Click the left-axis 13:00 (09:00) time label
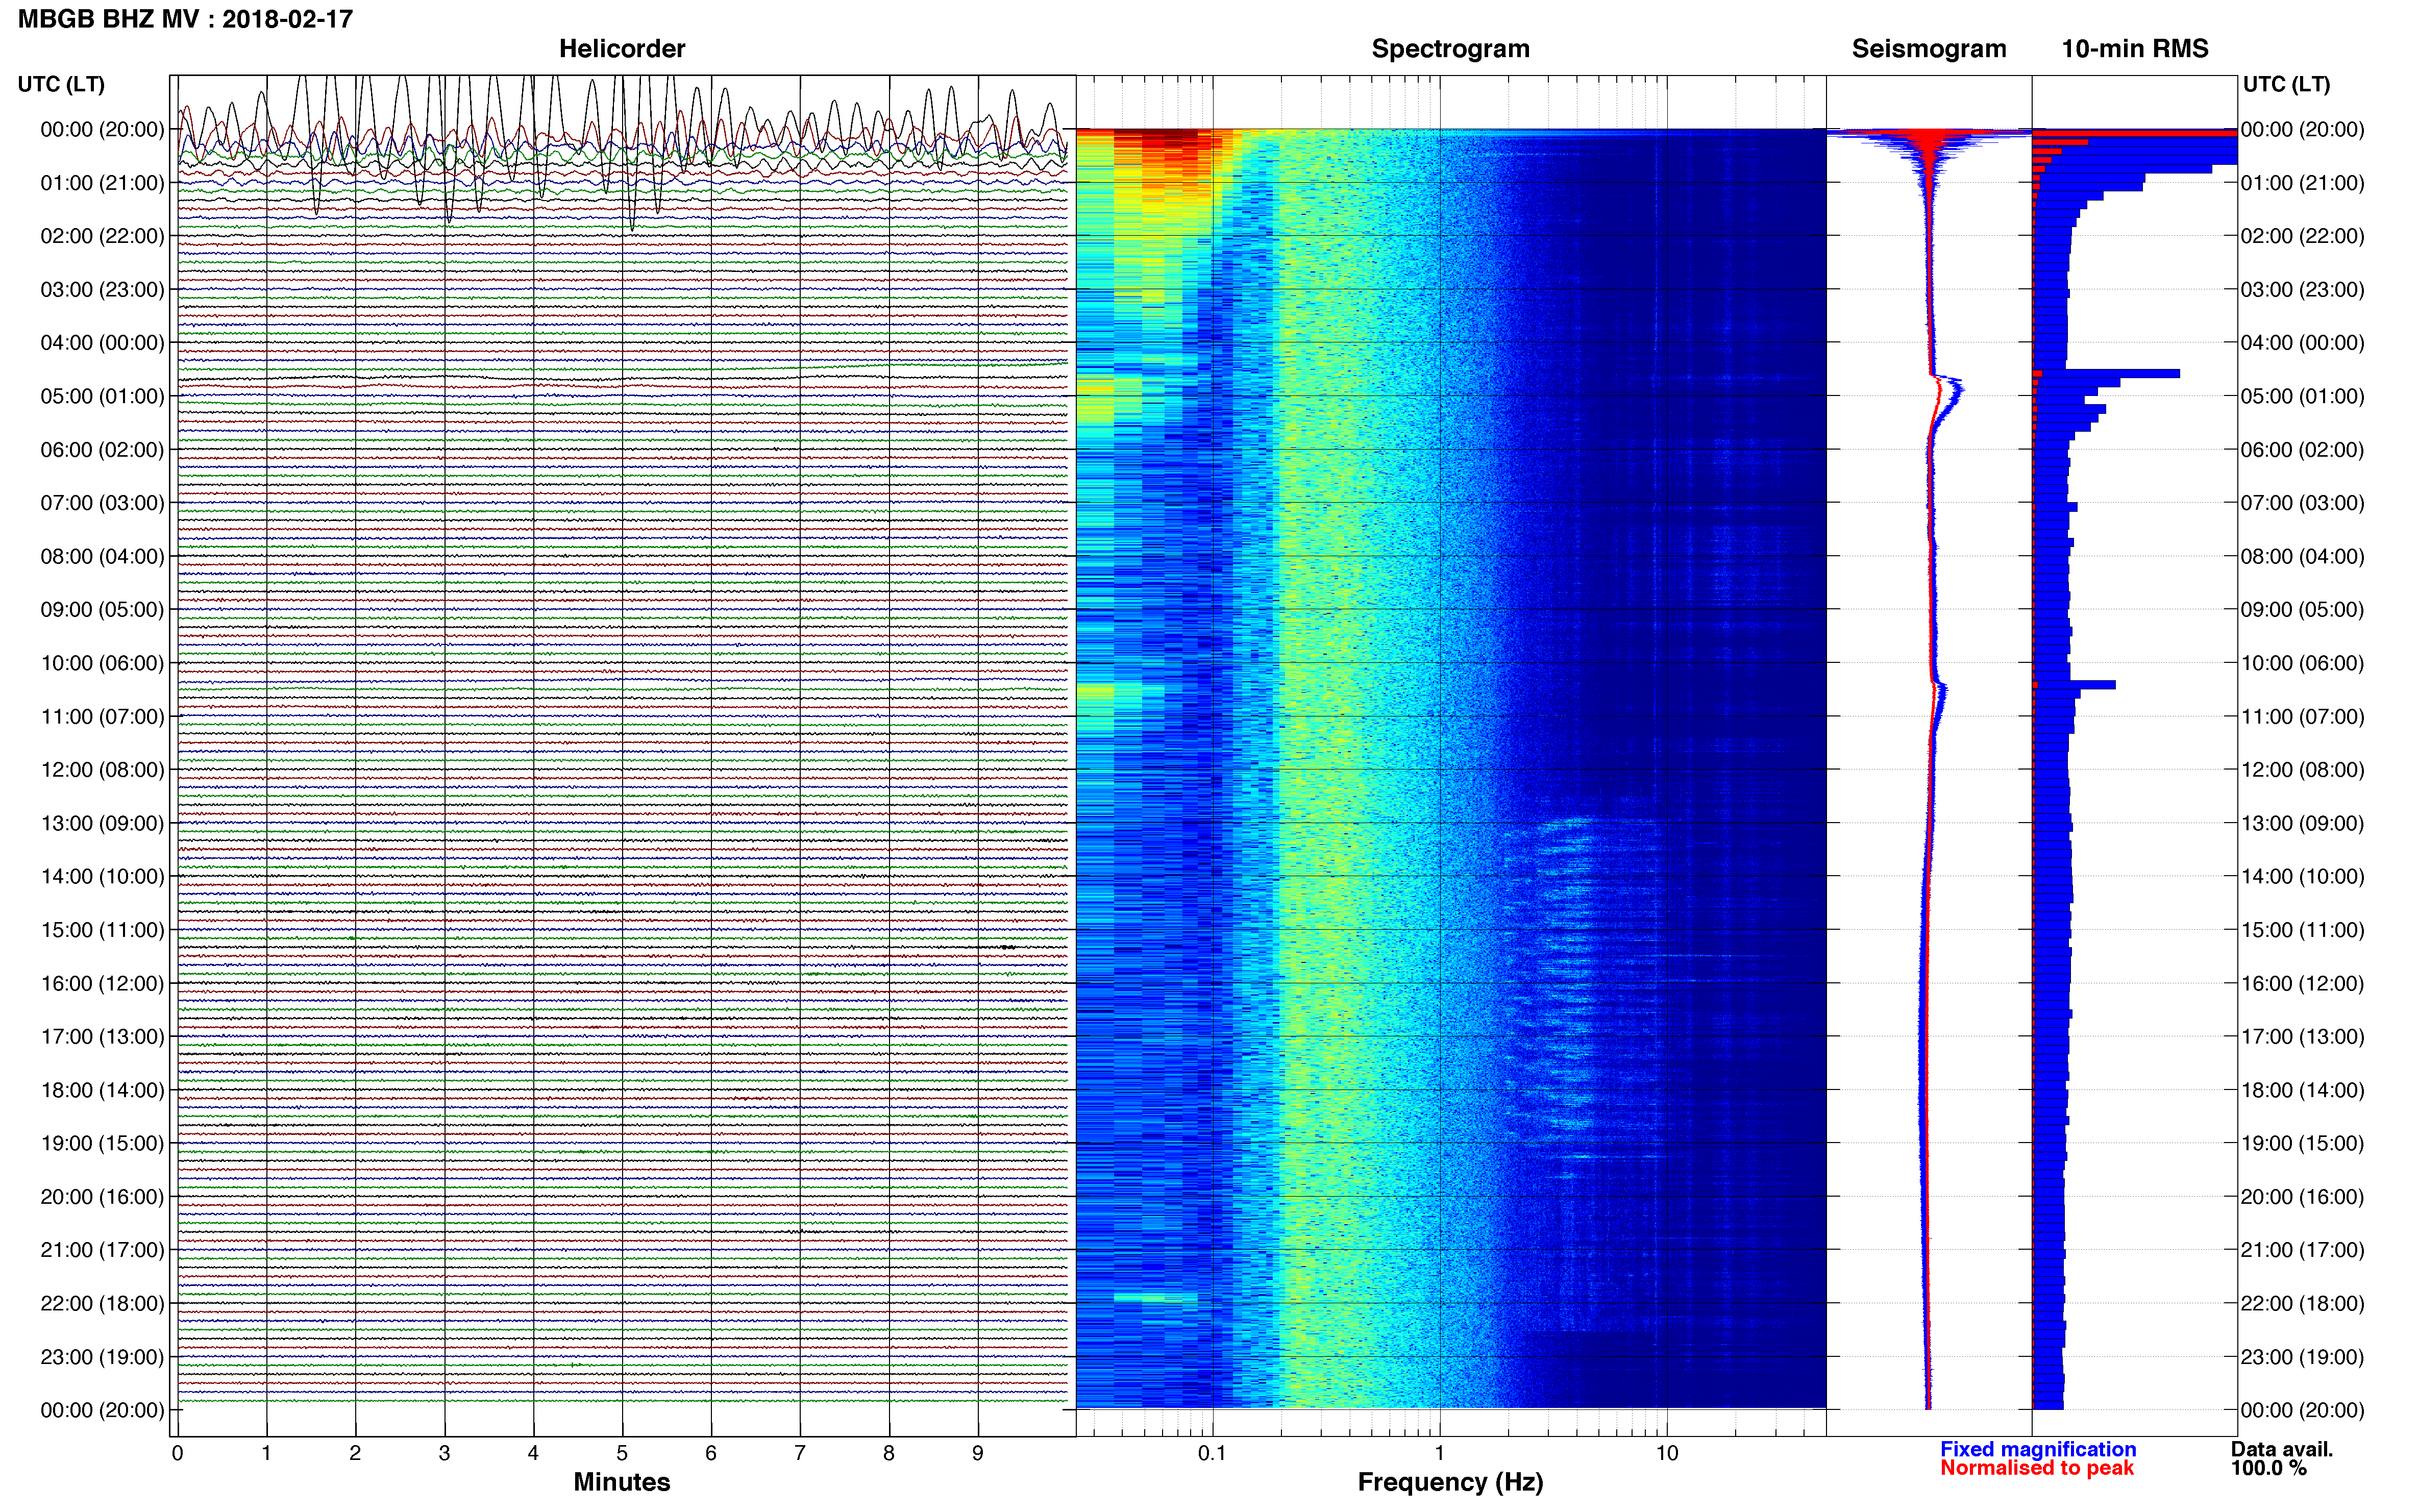 pyautogui.click(x=102, y=823)
